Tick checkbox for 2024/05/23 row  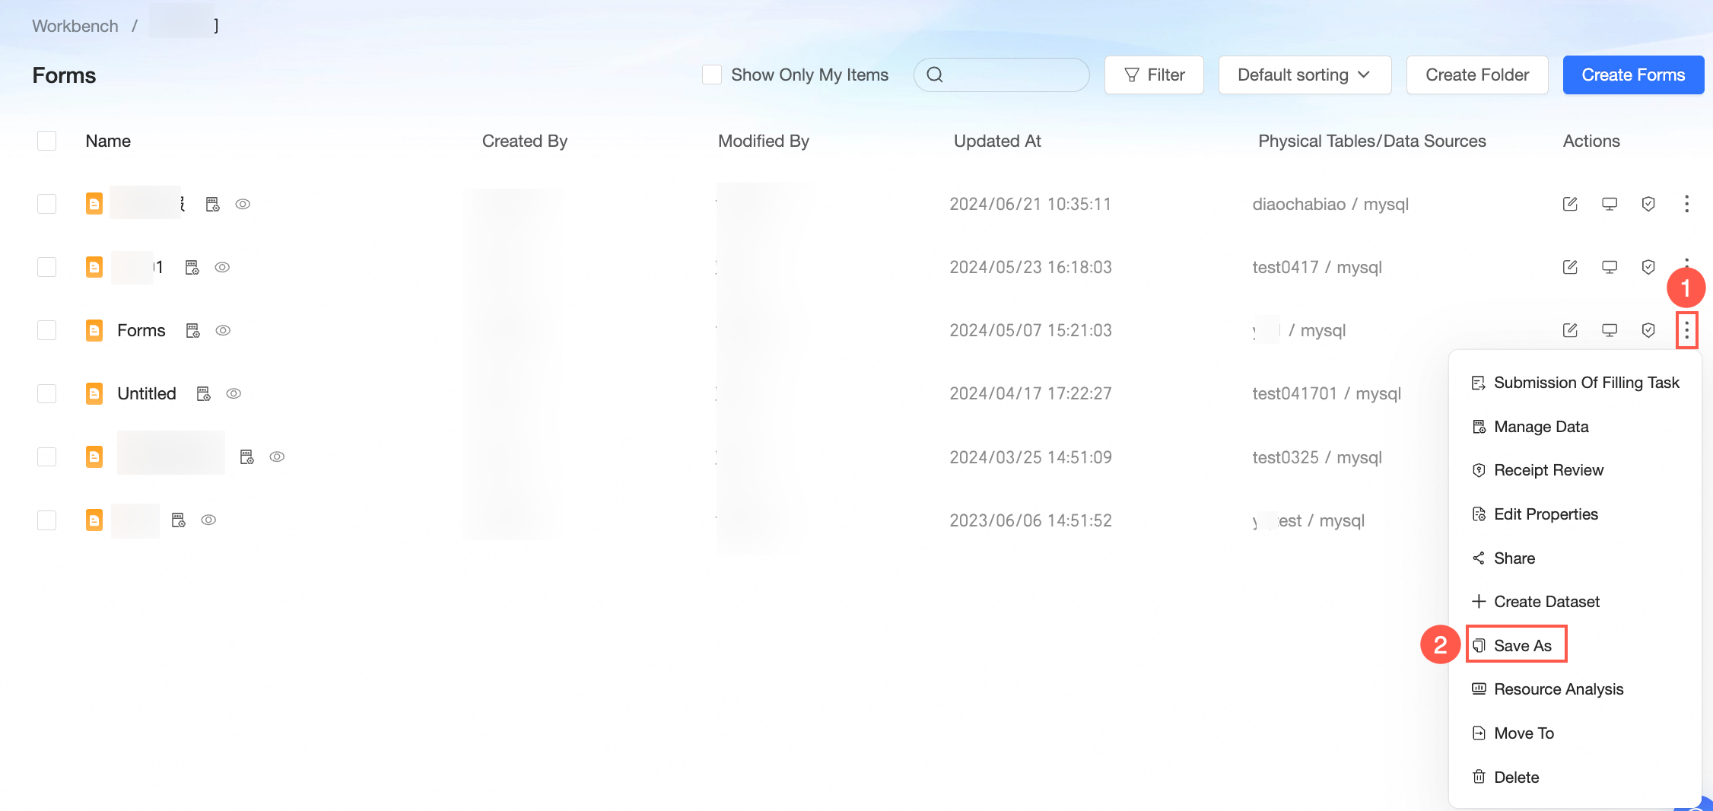[47, 267]
